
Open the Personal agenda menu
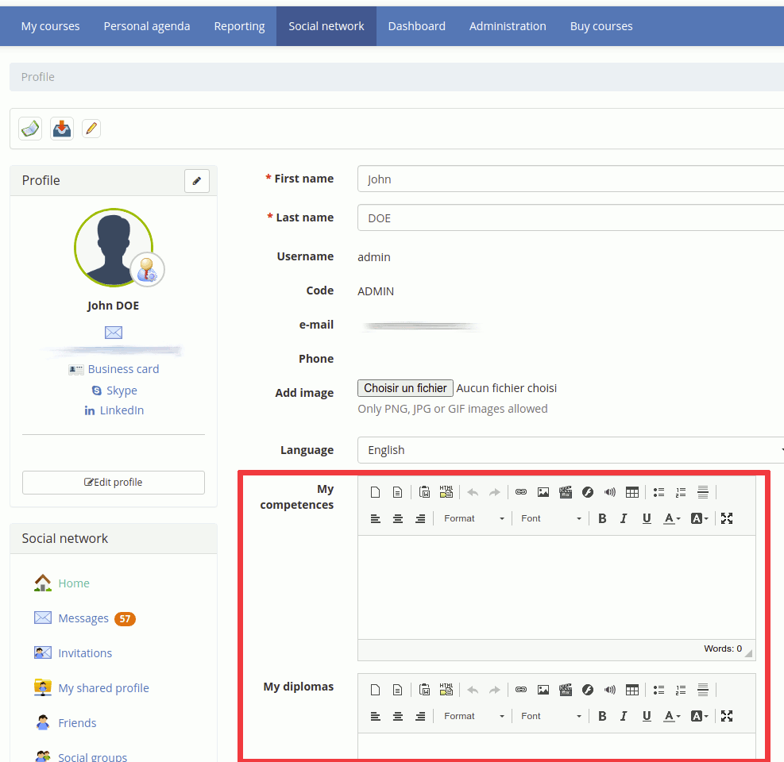coord(146,25)
